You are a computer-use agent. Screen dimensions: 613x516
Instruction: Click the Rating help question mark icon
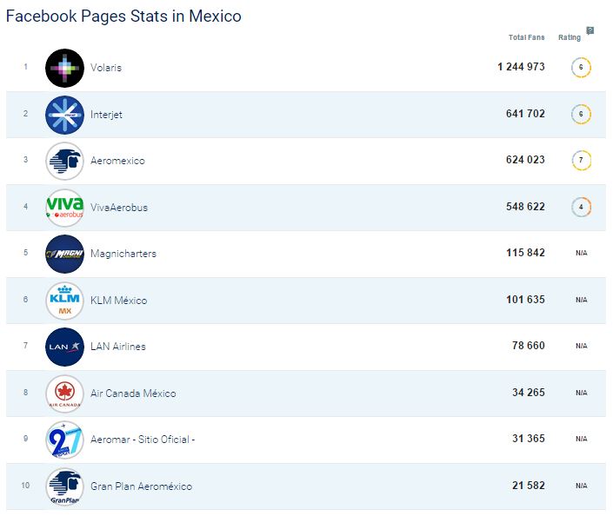coord(590,30)
